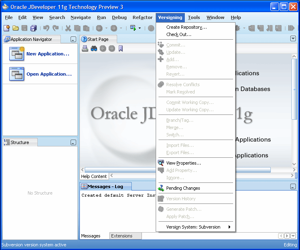
Task: Select Create Repository from Versioning menu
Action: [x=196, y=27]
